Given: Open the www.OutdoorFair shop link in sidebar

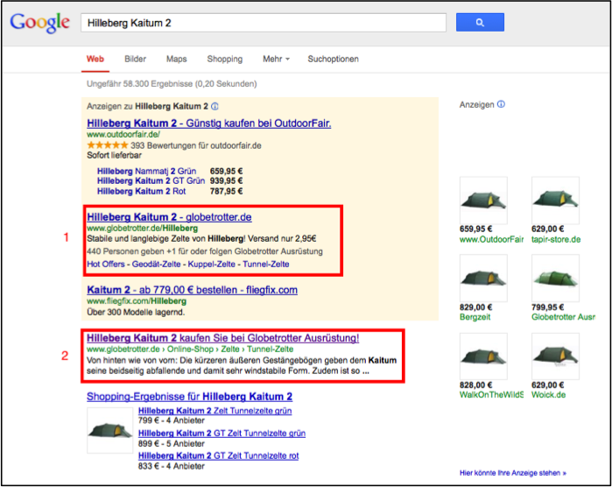Looking at the screenshot, I should 491,239.
